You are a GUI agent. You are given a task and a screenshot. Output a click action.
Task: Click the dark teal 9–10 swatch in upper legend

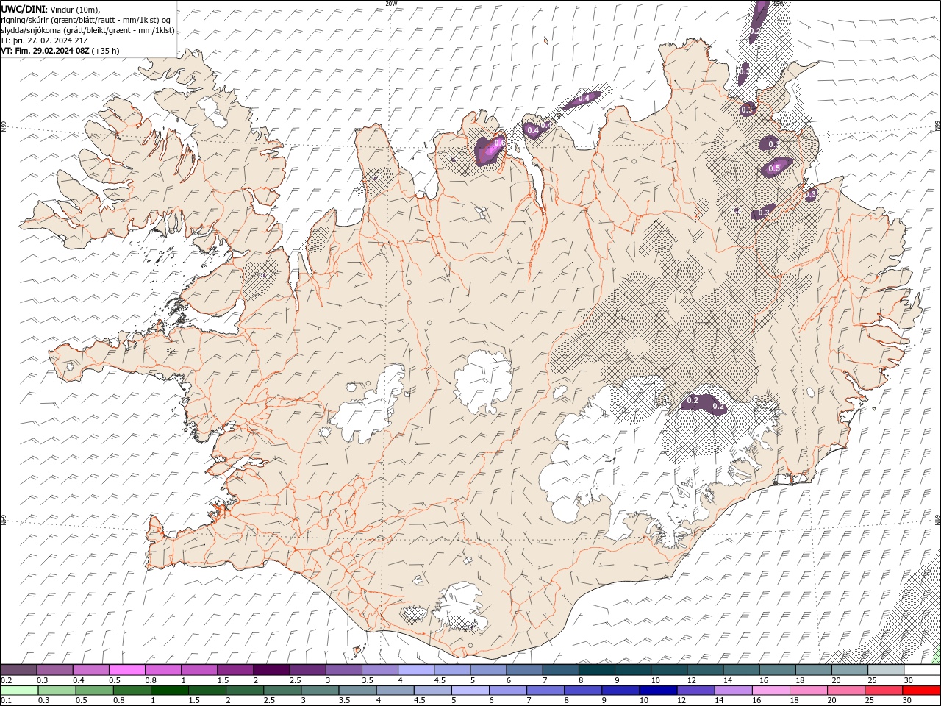tap(633, 670)
